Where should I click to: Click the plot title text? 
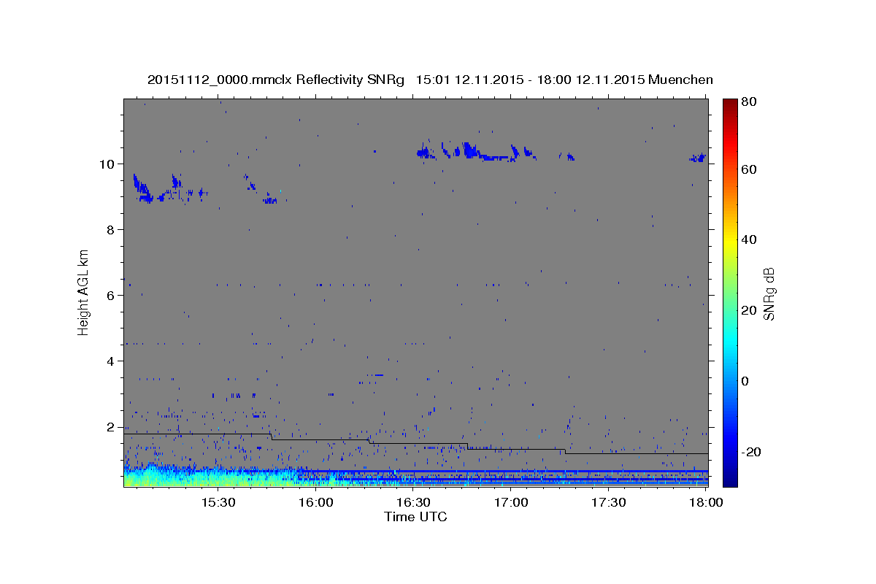click(x=430, y=80)
